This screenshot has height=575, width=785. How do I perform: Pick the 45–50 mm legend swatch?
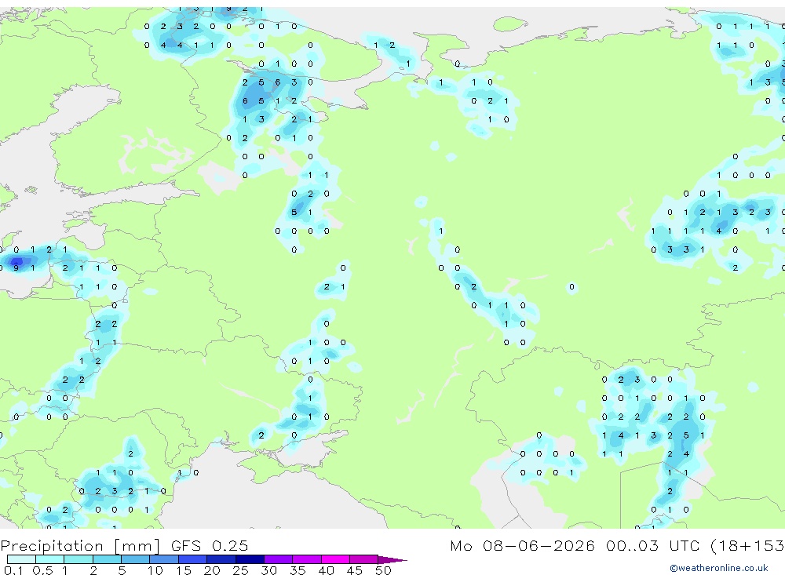coord(364,559)
